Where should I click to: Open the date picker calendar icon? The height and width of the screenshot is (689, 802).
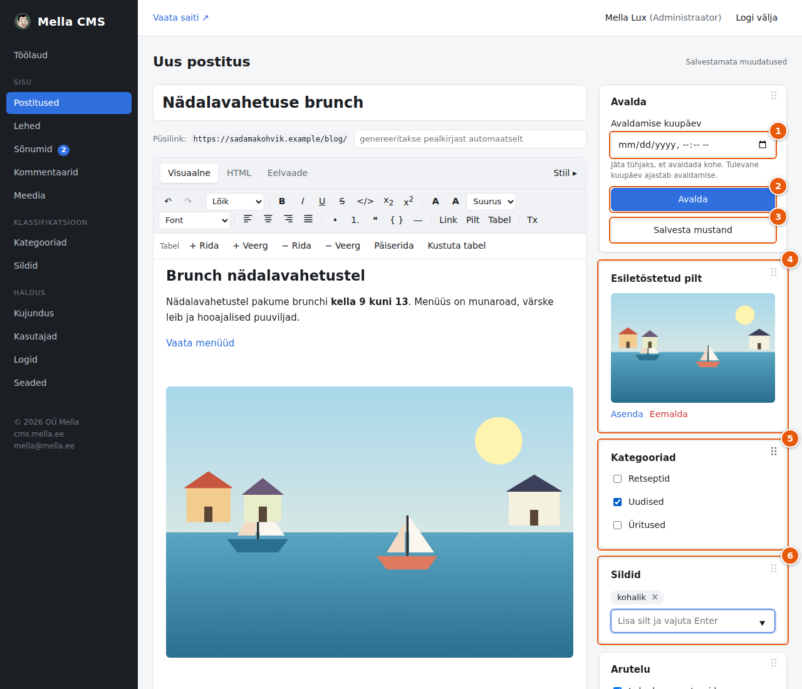point(763,145)
